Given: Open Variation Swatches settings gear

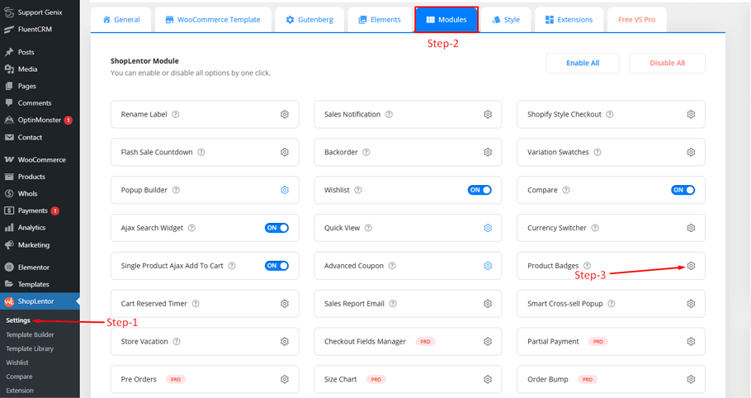Looking at the screenshot, I should pyautogui.click(x=691, y=152).
